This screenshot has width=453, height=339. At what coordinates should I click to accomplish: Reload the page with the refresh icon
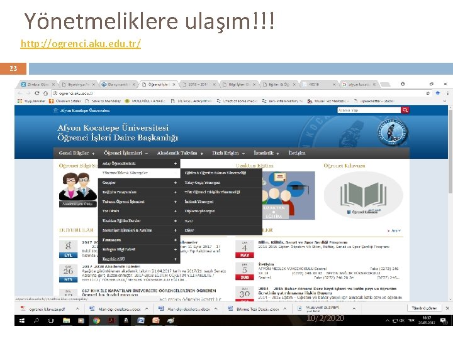click(36, 93)
